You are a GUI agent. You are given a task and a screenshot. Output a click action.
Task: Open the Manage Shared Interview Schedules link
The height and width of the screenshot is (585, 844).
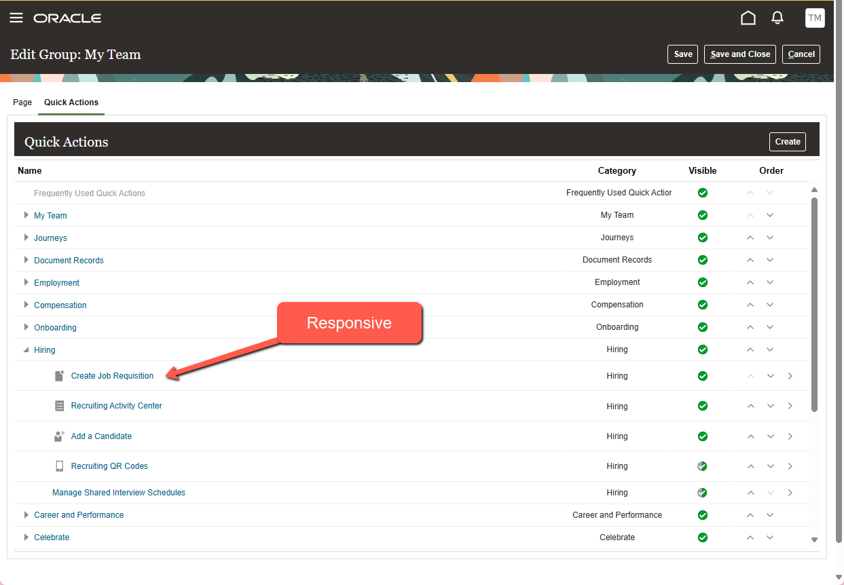coord(119,492)
